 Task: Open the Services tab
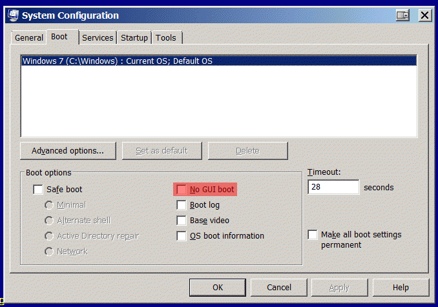tap(98, 37)
